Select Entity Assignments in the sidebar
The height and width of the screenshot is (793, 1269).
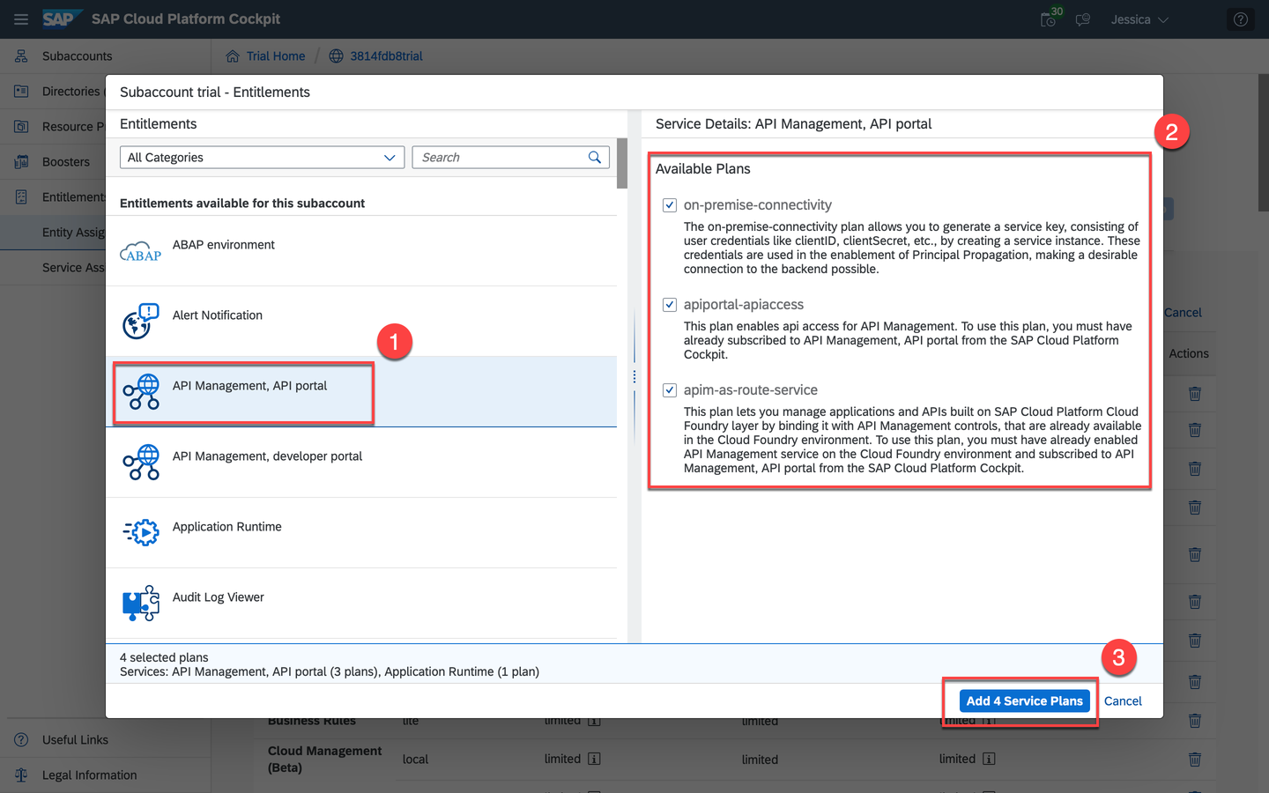[x=74, y=232]
